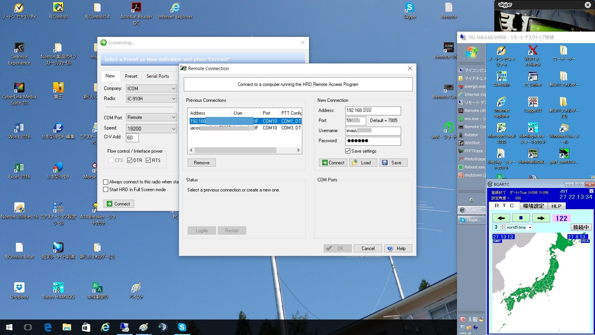Uncheck the Save settings checkbox
Viewport: 595px width, 335px height.
pyautogui.click(x=348, y=151)
